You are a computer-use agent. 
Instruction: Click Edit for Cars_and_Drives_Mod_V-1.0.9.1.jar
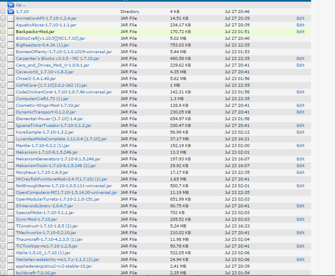(x=300, y=65)
